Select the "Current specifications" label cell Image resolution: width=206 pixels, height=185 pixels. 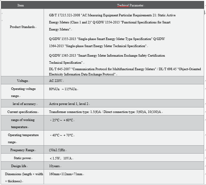(22, 112)
